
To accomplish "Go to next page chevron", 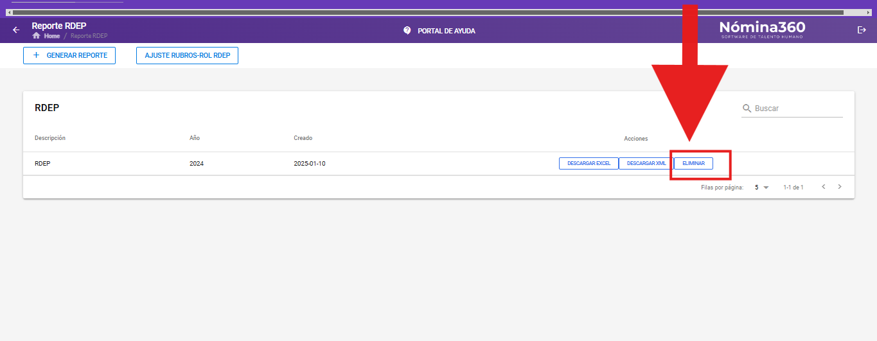I will [x=839, y=187].
